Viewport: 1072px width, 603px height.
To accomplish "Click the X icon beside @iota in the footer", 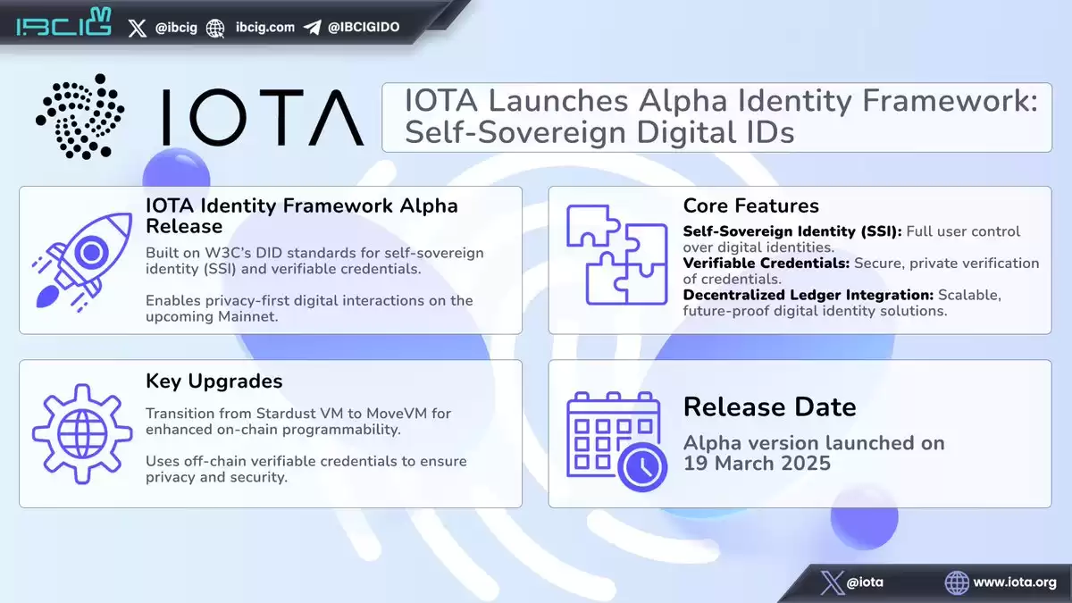I will coord(832,582).
